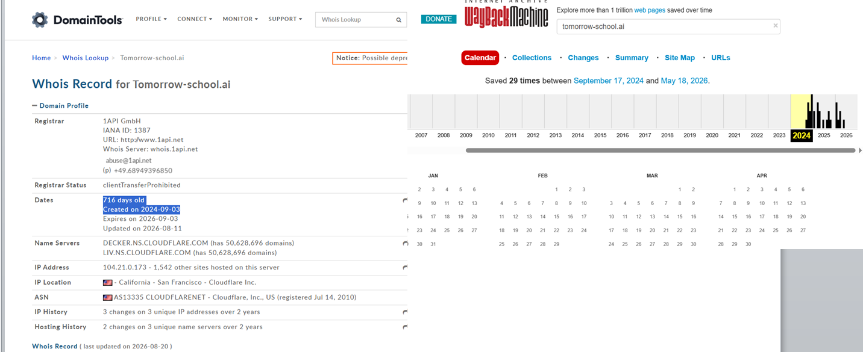Click day 29 in the FEB calendar
This screenshot has width=863, height=352.
click(556, 244)
